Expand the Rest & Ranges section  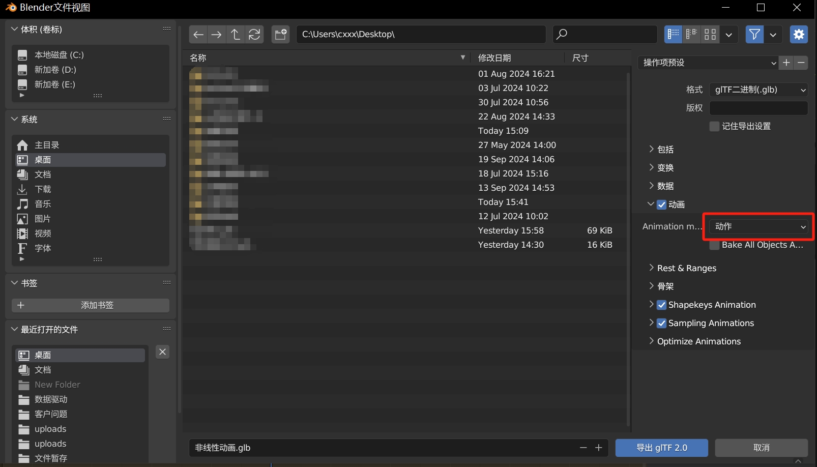coord(651,268)
